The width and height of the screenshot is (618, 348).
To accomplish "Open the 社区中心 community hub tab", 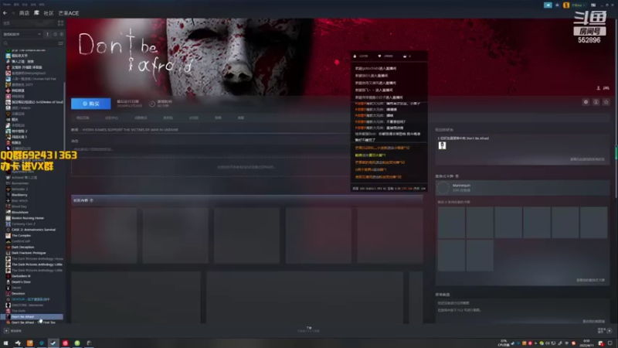I will [x=111, y=118].
